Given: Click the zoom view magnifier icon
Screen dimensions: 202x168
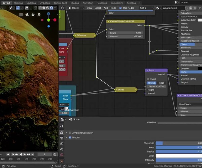Looking at the screenshot, I should point(39,15).
